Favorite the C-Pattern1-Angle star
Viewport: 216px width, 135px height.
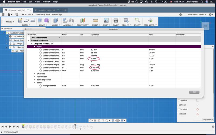click(40, 65)
